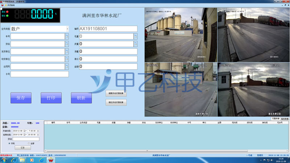The image size is (290, 163).
Task: Open the 开始时间 date picker dropdown
Action: (x=25, y=131)
